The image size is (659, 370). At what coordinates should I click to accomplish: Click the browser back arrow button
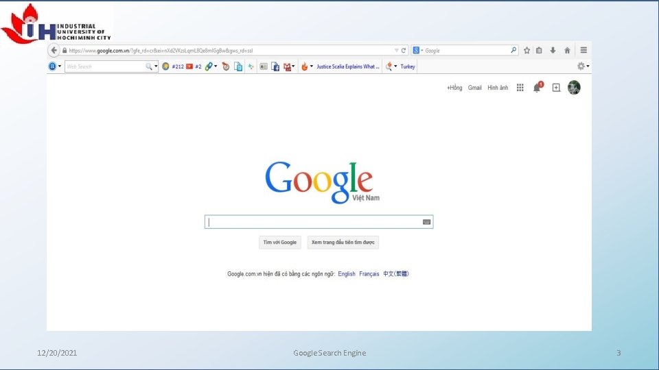(x=54, y=50)
